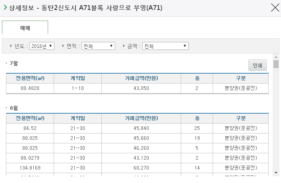281x183 pixels.
Task: Click the area cell 134.8169
Action: point(30,168)
